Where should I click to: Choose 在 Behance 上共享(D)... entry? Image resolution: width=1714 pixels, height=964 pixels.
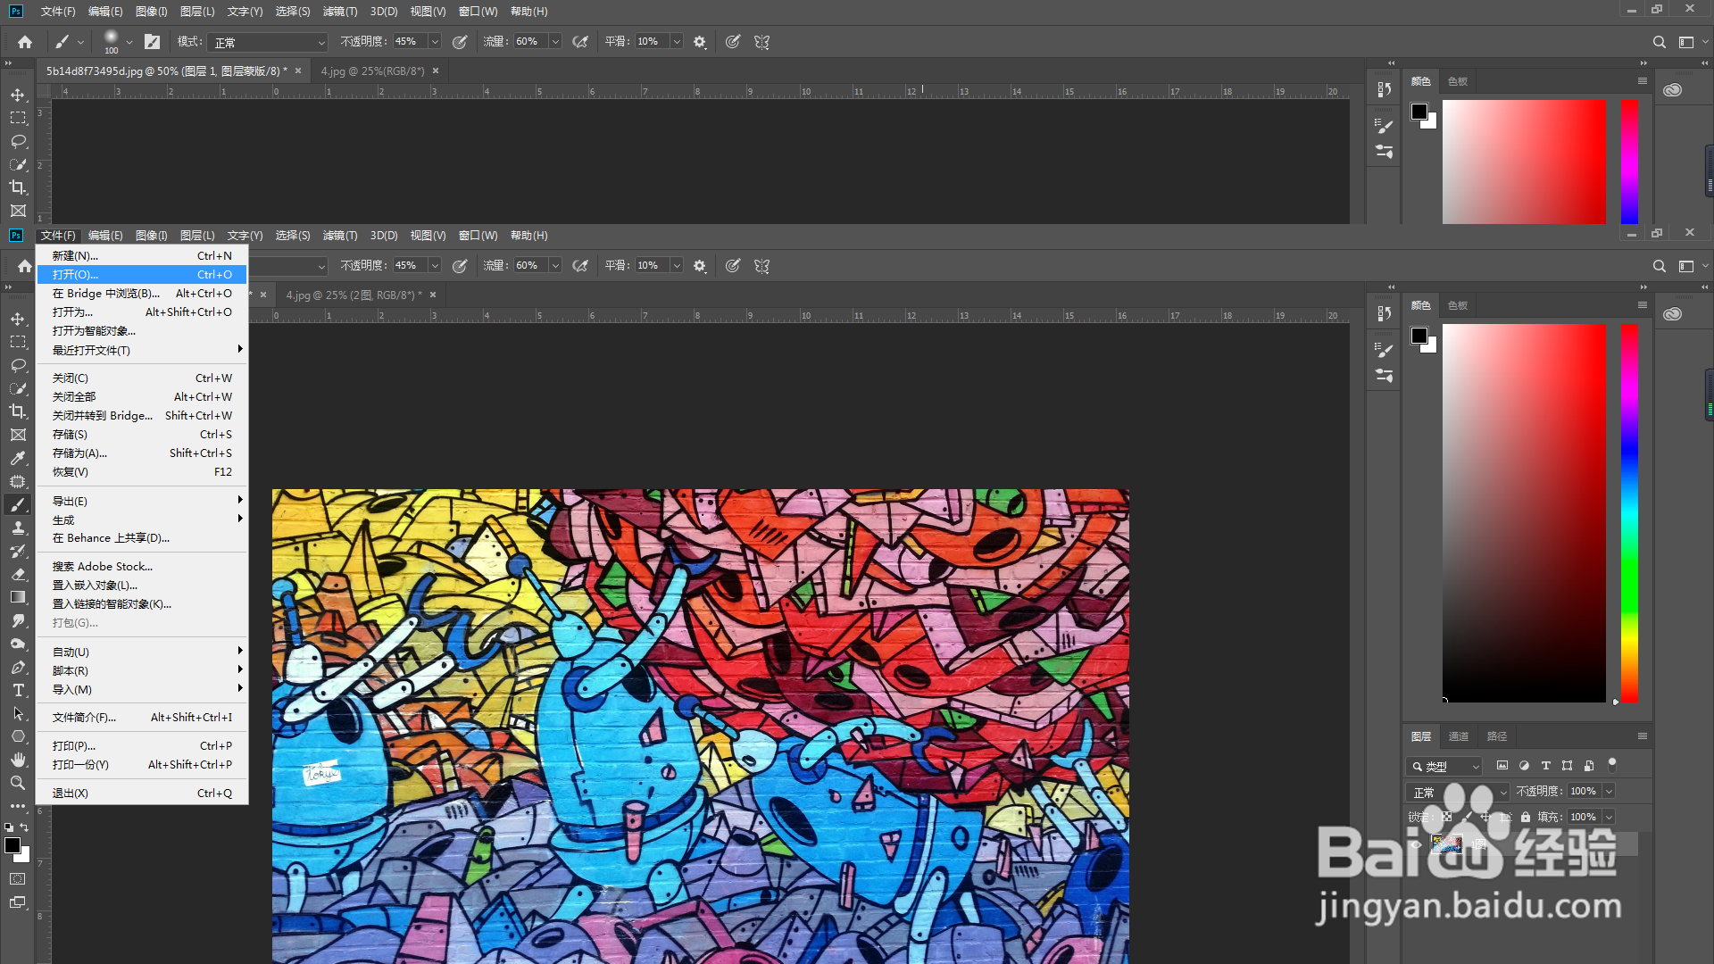click(142, 538)
